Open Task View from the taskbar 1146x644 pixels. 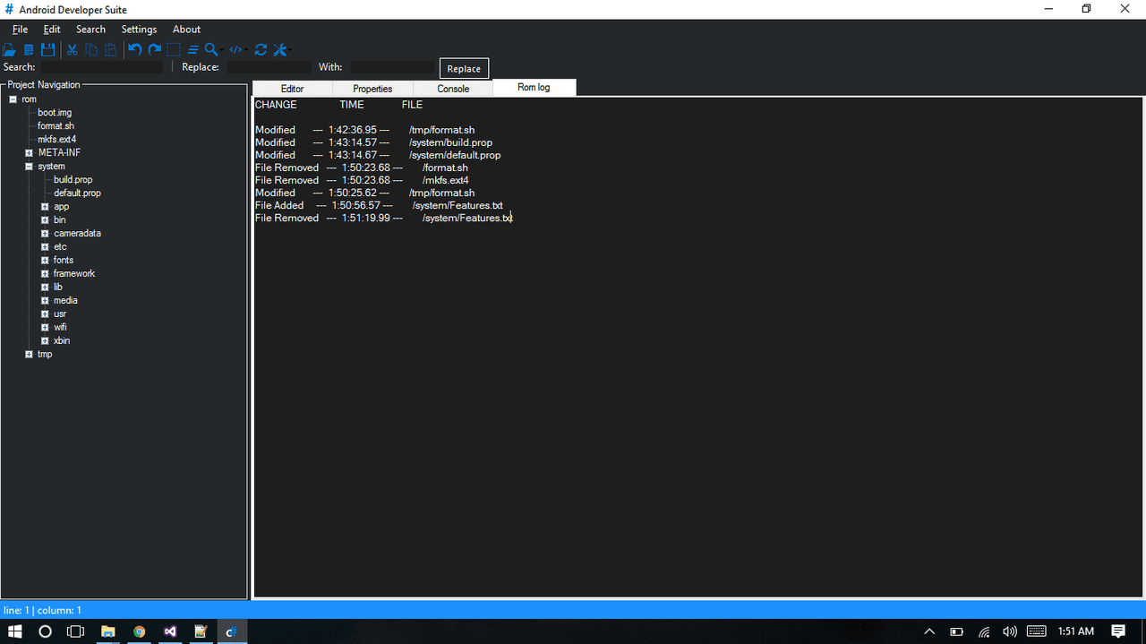click(x=76, y=631)
